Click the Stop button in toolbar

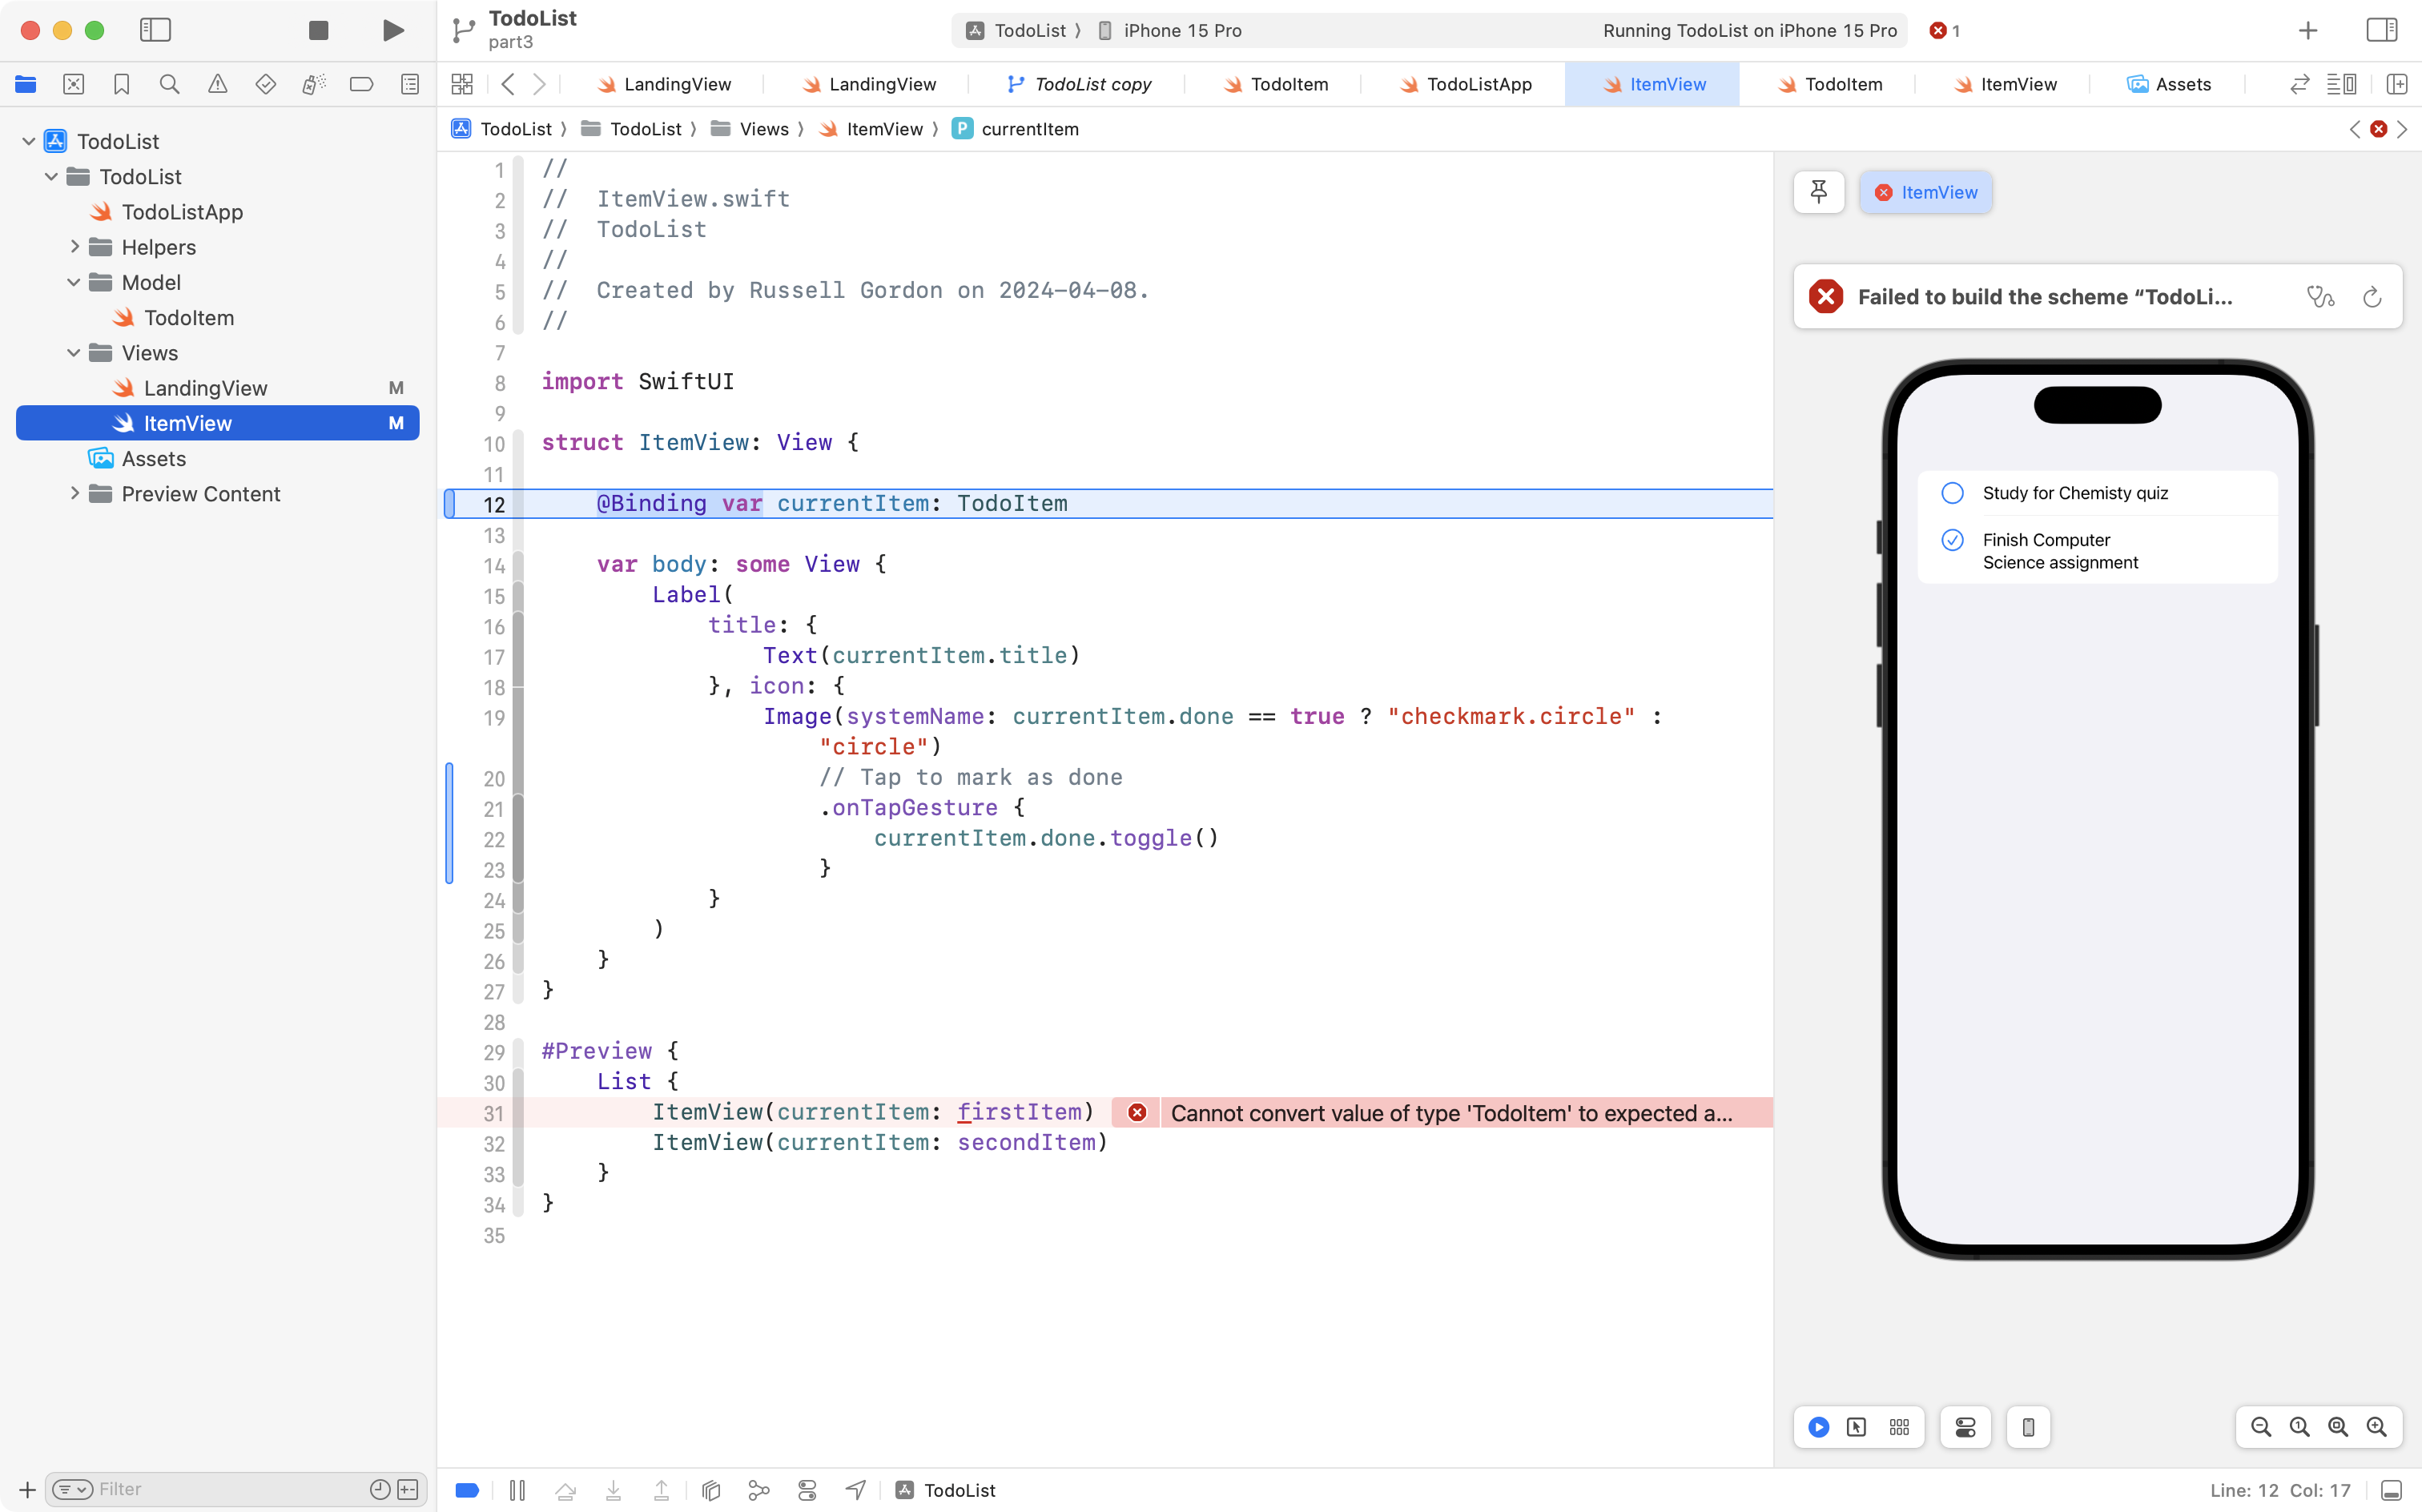[318, 30]
